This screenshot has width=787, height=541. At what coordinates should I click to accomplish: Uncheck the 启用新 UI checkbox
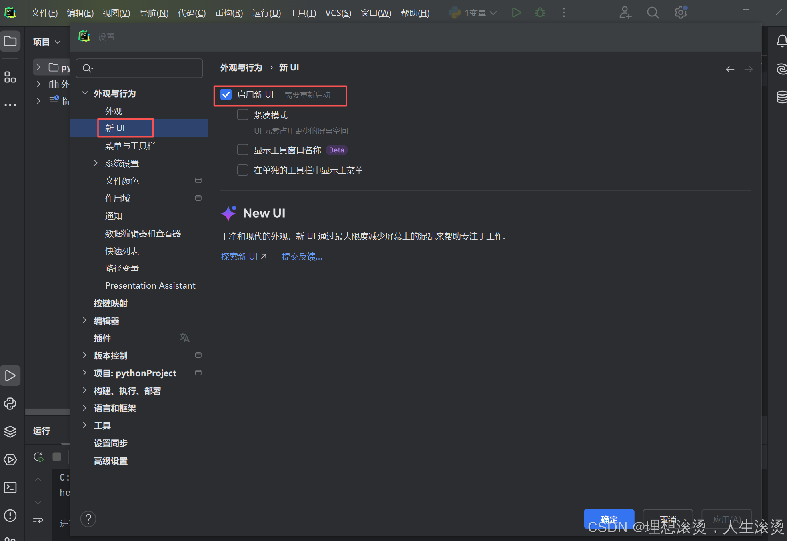(226, 94)
